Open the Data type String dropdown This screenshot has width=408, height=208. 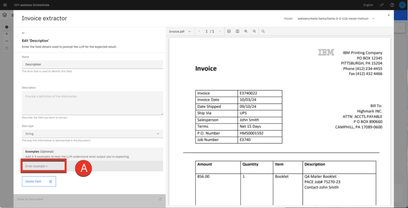click(x=92, y=134)
